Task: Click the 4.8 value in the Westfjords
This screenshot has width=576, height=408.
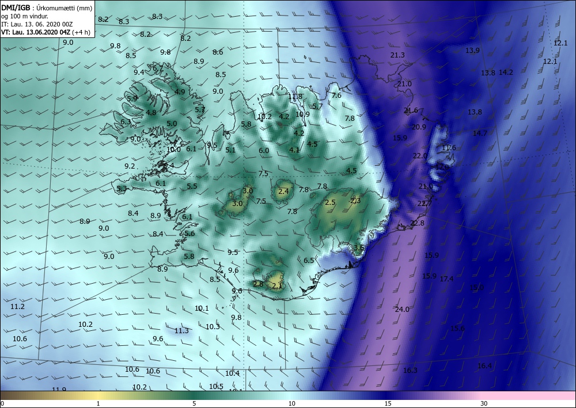Action: point(151,113)
